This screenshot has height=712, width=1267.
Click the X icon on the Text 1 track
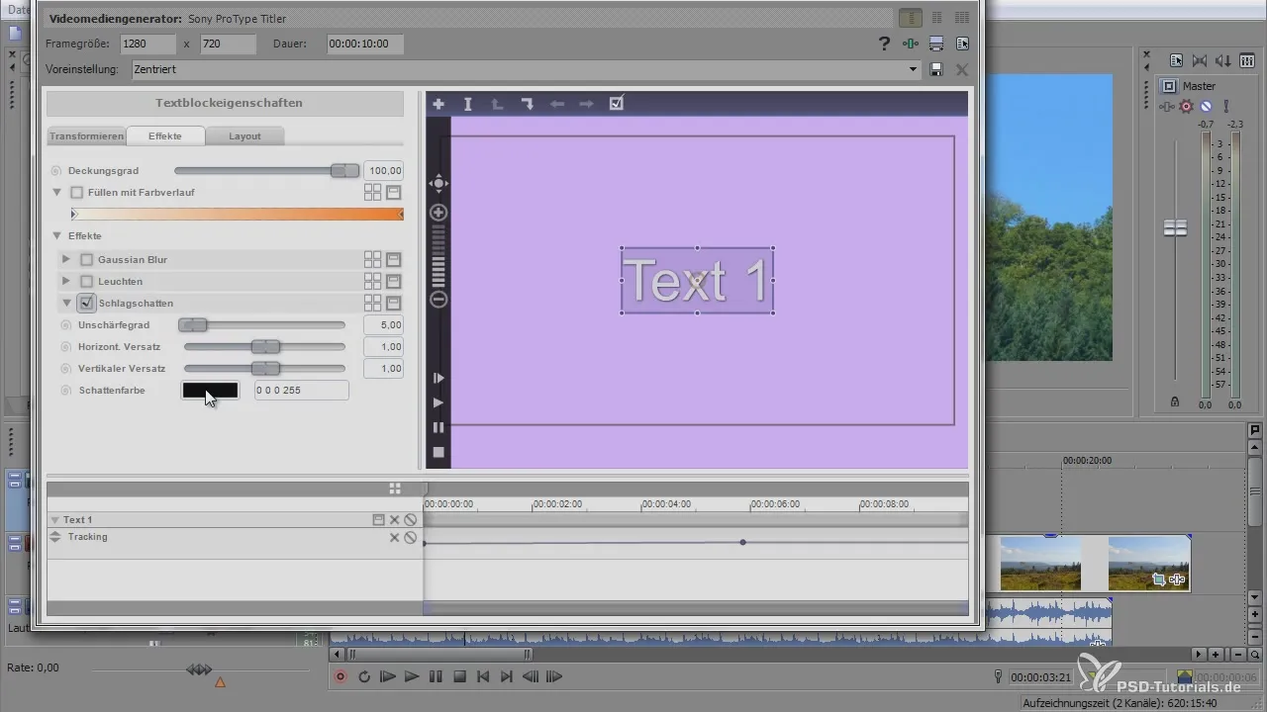pos(394,519)
